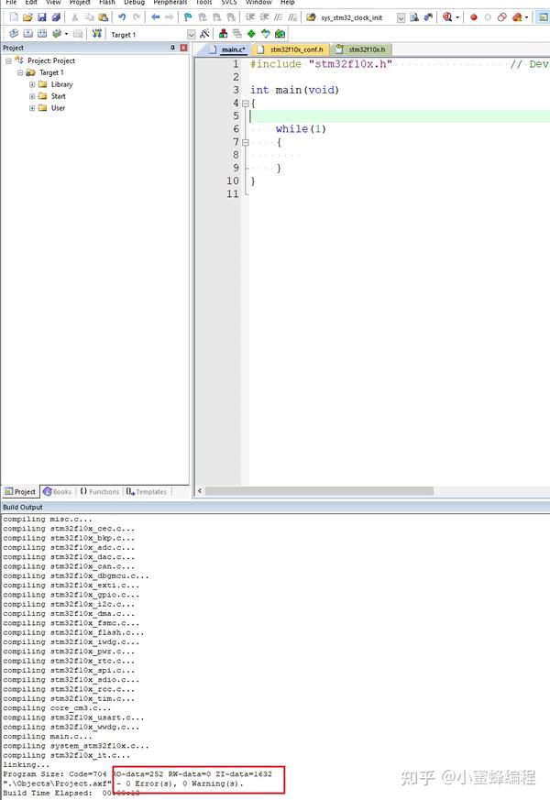This screenshot has width=550, height=800.
Task: Save the current file
Action: (42, 17)
